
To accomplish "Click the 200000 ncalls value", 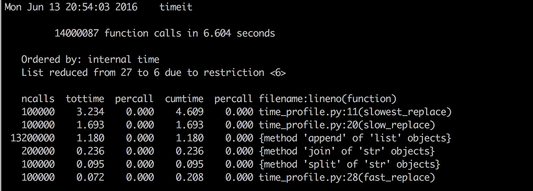I will [38, 151].
